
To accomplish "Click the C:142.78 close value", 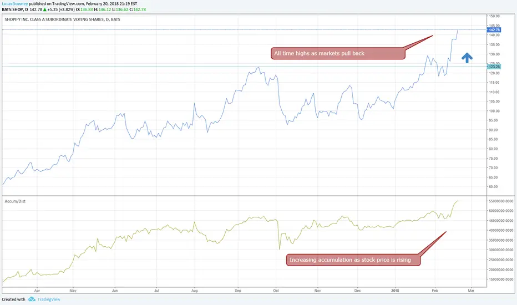I will coord(138,9).
